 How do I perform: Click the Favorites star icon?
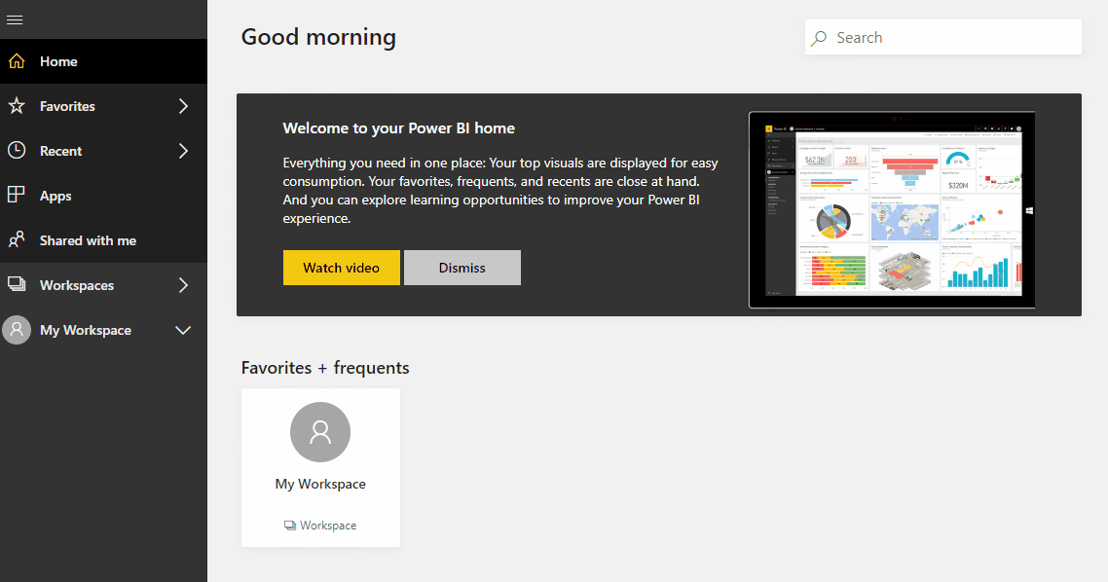[x=17, y=106]
